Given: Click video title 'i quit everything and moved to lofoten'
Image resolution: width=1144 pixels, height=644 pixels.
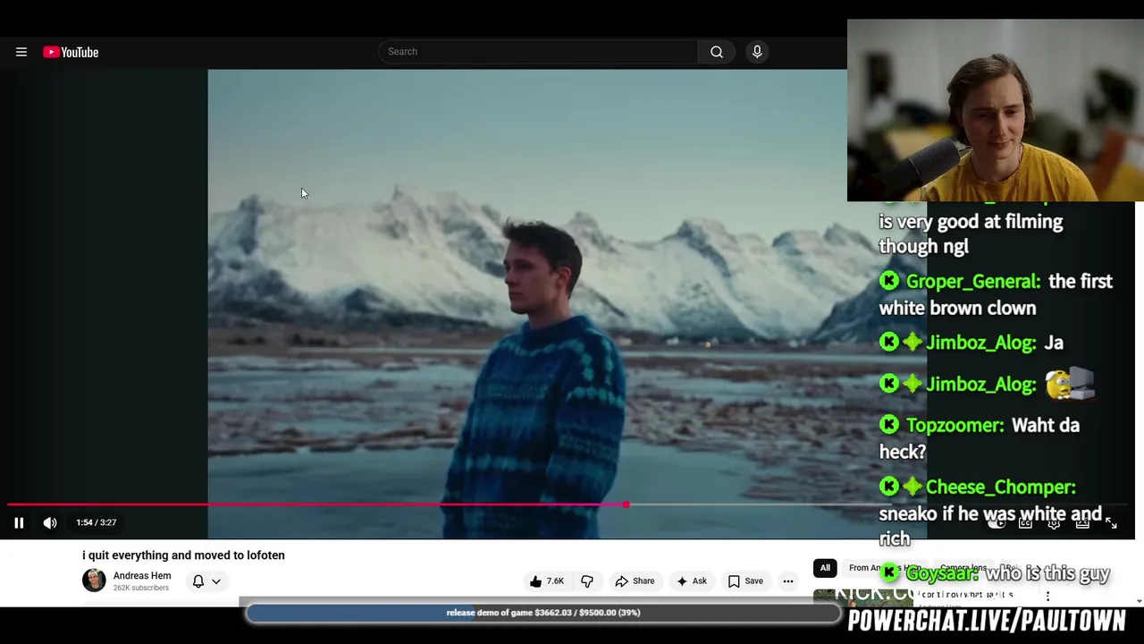Looking at the screenshot, I should (x=183, y=555).
